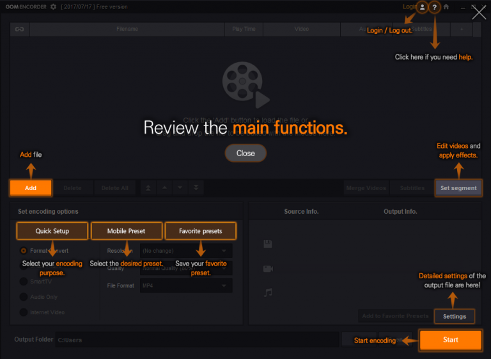Move file to top with double-up arrow

tap(148, 188)
